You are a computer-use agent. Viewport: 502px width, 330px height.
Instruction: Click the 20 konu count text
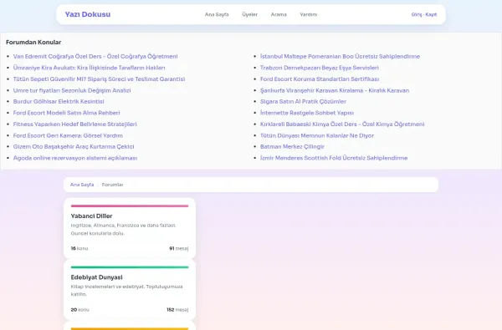coord(79,310)
